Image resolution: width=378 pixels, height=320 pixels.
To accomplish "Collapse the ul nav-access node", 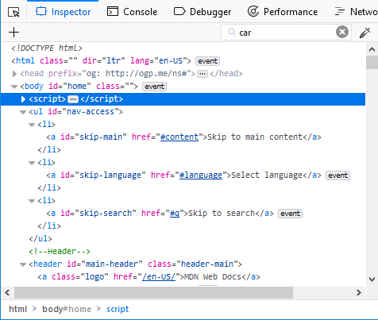I will click(23, 112).
